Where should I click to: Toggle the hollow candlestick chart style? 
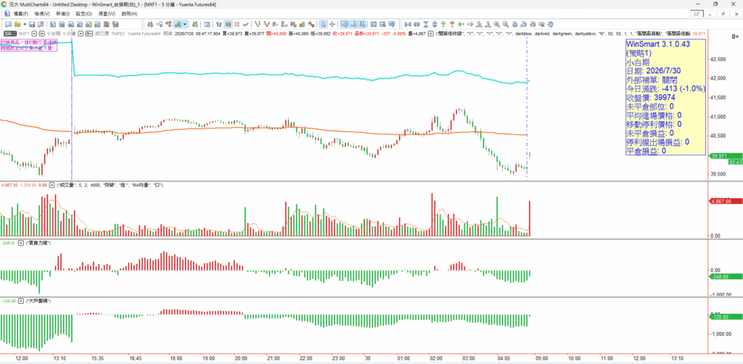(237, 24)
